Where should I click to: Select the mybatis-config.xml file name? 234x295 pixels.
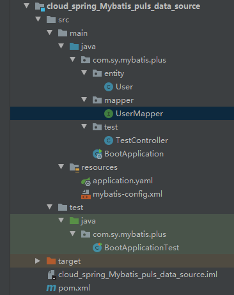[x=128, y=194]
